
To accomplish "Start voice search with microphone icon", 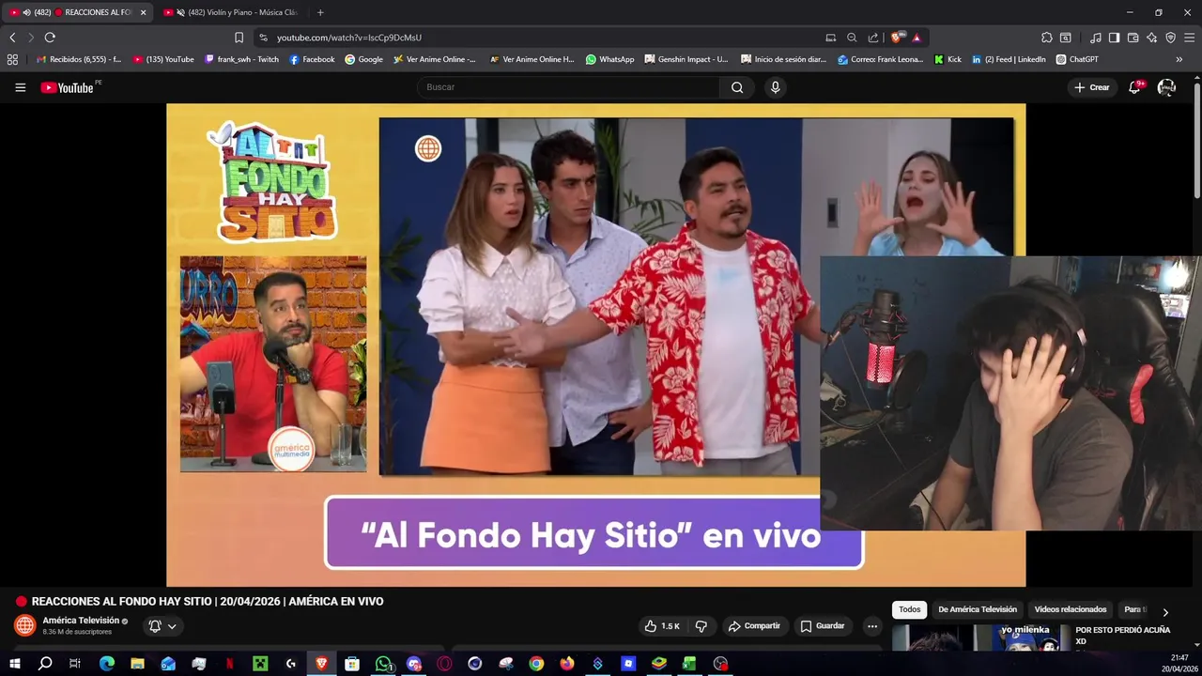I will tap(775, 87).
